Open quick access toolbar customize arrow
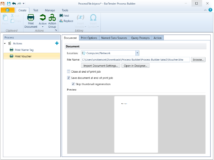 [23, 4]
